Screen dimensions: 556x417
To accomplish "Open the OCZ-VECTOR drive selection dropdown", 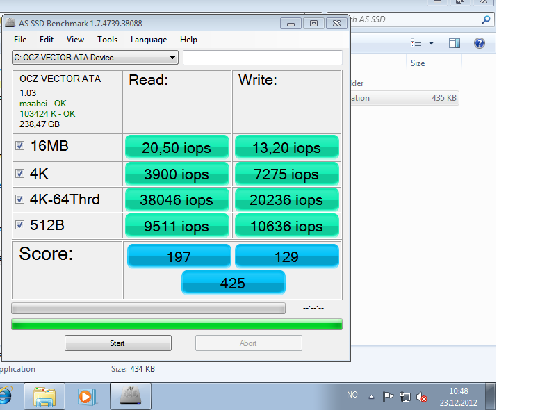I will [x=95, y=58].
